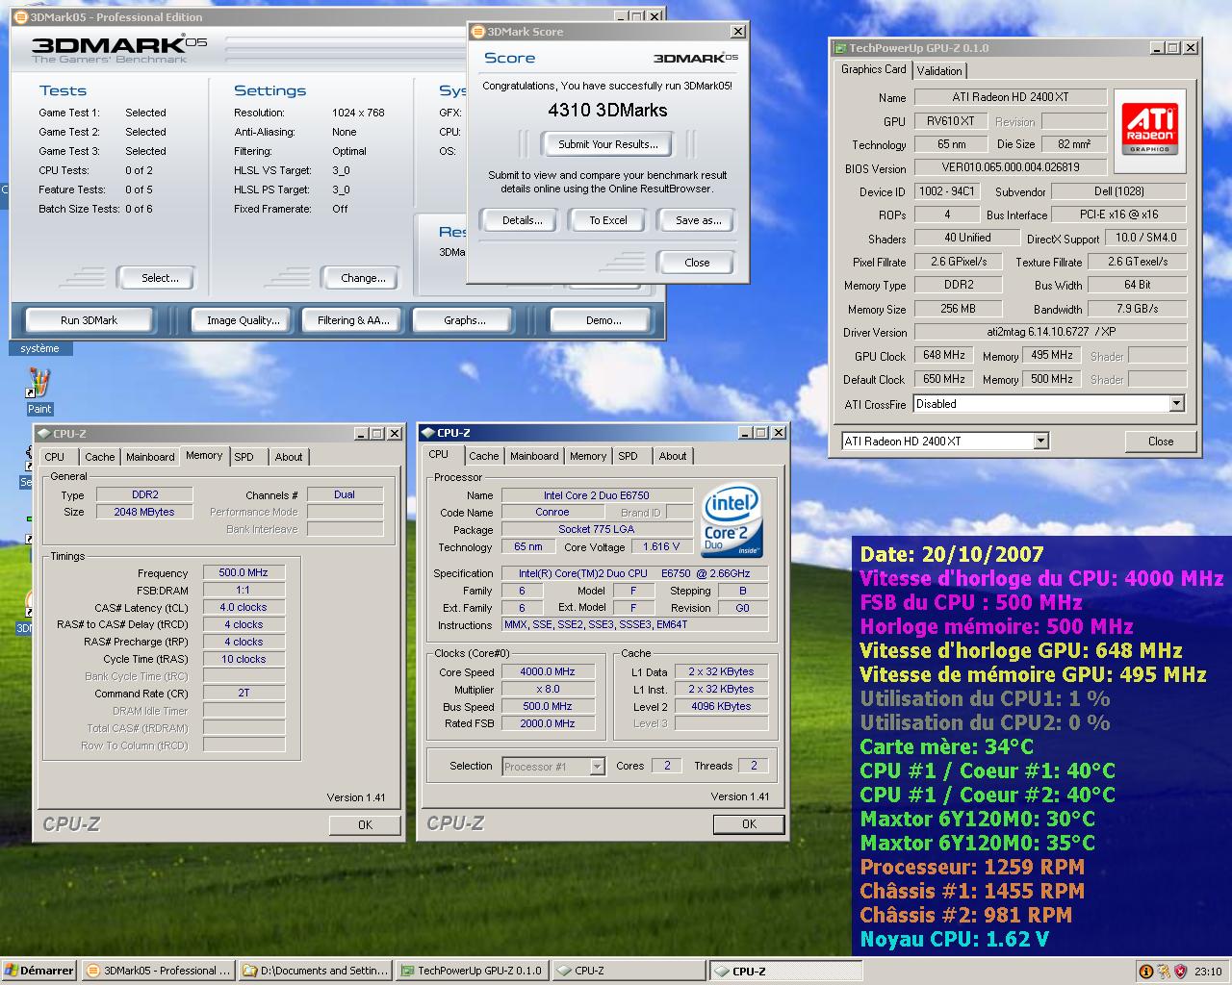This screenshot has width=1232, height=985.
Task: Open SPD tab in right CPU-Z window
Action: 629,456
